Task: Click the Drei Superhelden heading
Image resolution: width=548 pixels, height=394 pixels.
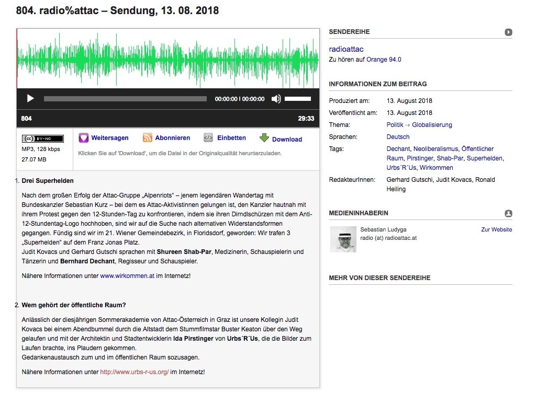Action: point(48,181)
